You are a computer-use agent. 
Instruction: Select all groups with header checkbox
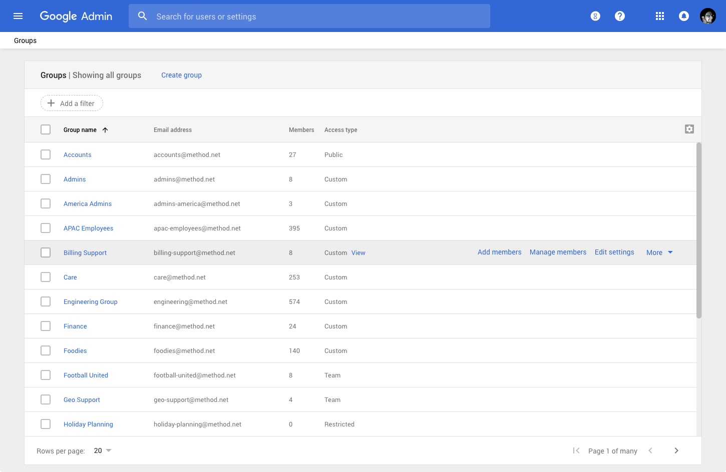pos(46,129)
